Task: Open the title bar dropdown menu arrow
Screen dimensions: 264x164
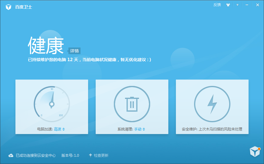Action: pos(238,5)
